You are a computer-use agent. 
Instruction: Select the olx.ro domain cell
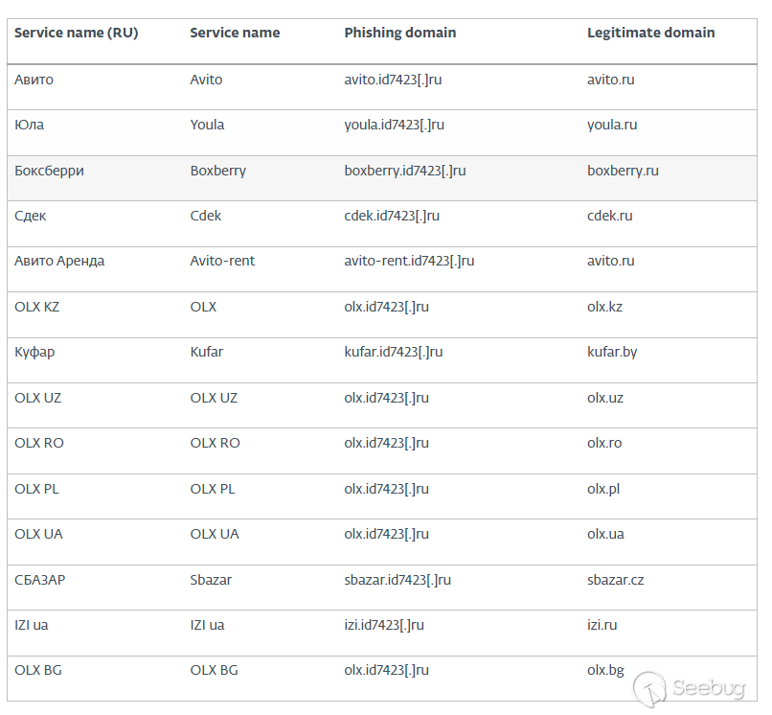pyautogui.click(x=604, y=443)
